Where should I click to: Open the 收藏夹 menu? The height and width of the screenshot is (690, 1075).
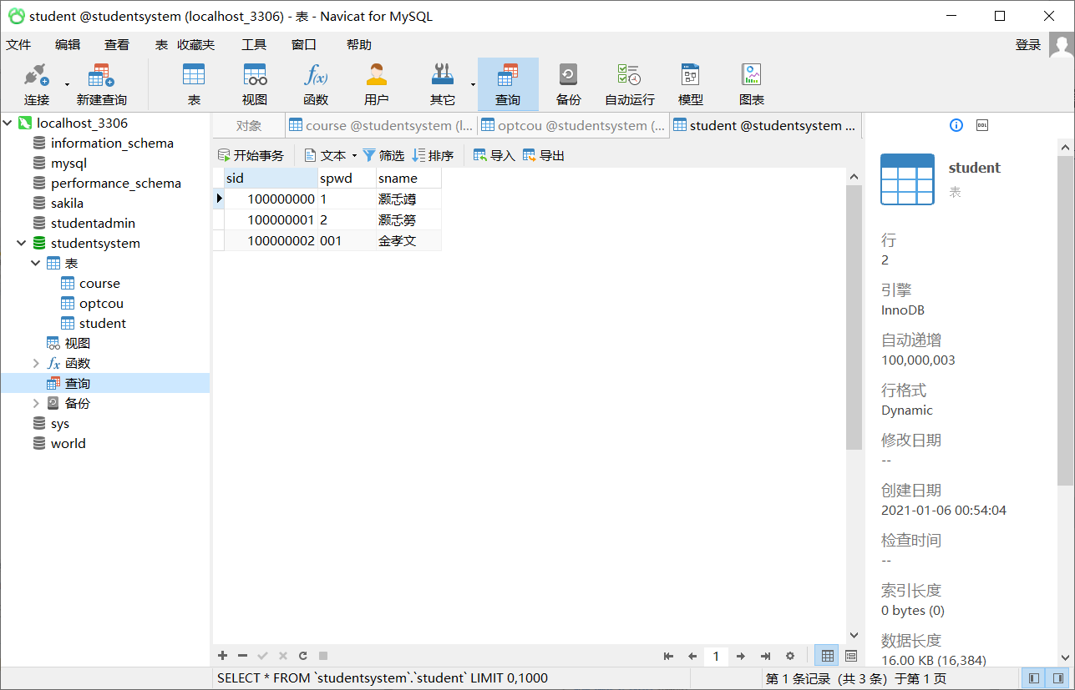195,45
